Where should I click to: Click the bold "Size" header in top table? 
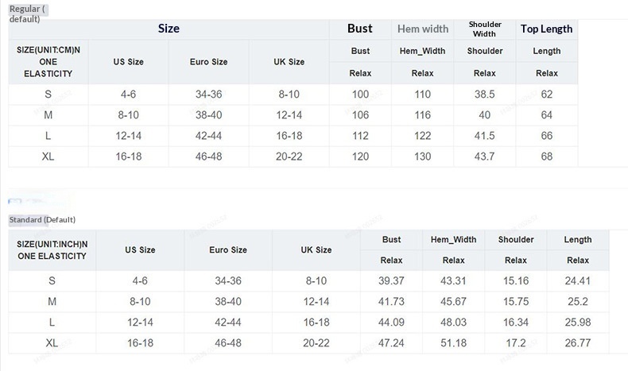click(169, 29)
